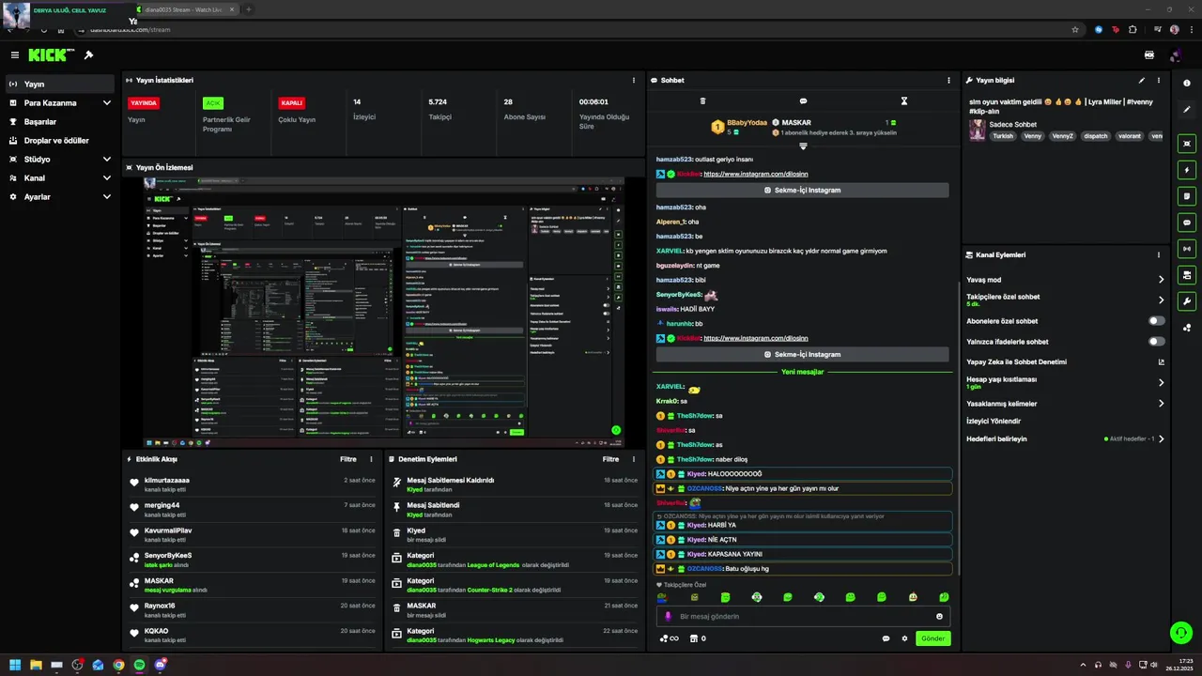Open Spotify from the Windows taskbar
The image size is (1202, 676).
tap(140, 665)
